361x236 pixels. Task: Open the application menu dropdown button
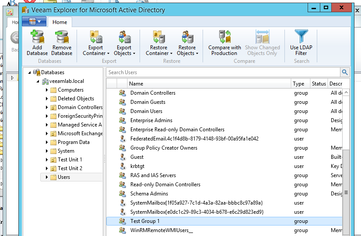click(x=34, y=21)
